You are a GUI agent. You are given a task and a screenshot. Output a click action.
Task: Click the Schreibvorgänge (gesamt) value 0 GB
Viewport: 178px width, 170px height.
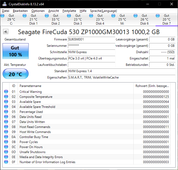click(x=162, y=46)
